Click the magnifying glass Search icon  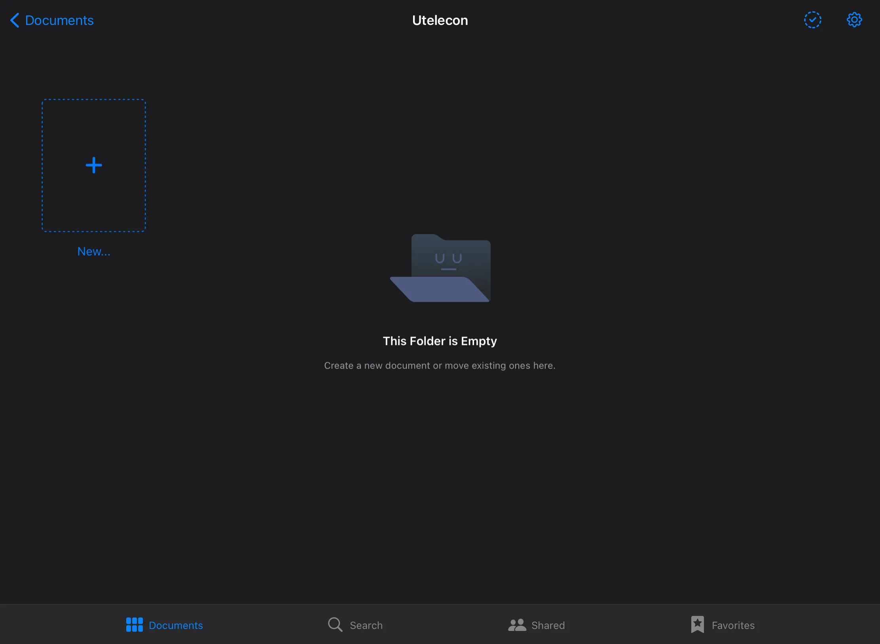tap(335, 625)
